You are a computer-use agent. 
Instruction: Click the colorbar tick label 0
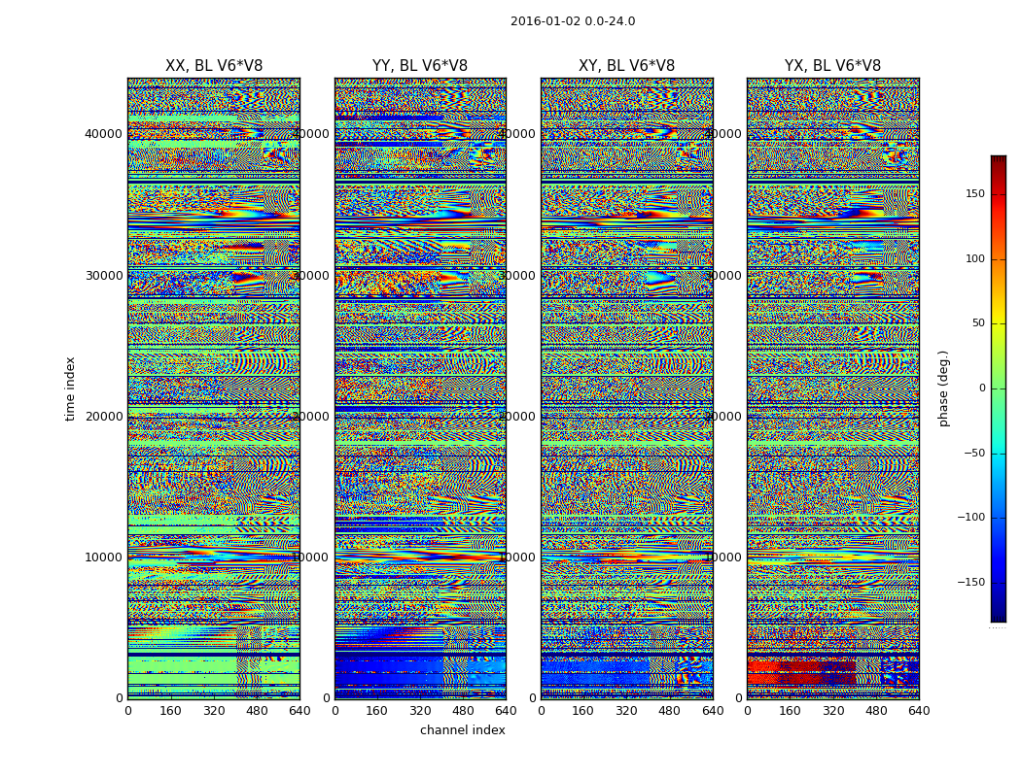(981, 388)
